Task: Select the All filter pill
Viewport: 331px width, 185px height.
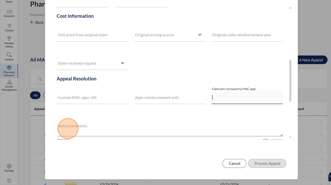Action: (x=35, y=95)
